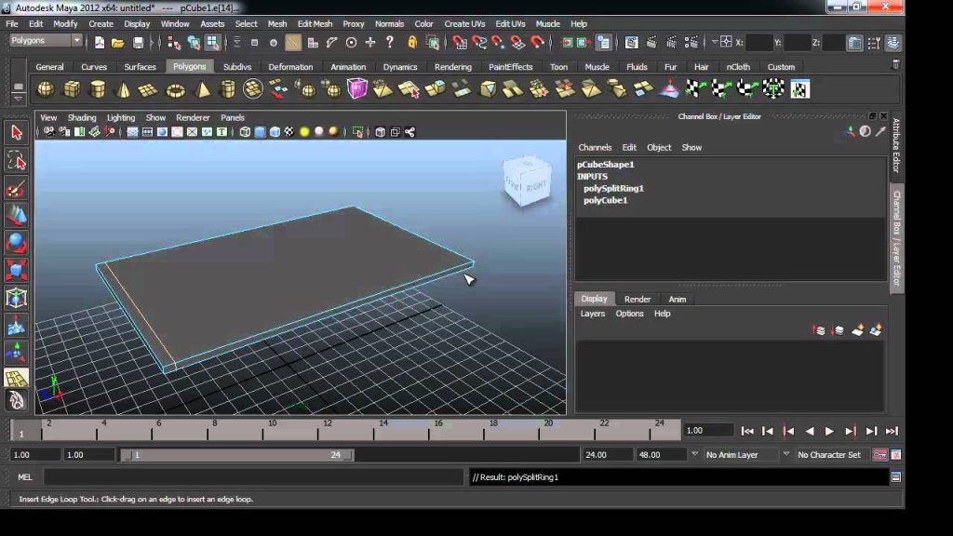This screenshot has height=536, width=953.
Task: Play the animation forwards
Action: click(x=829, y=431)
